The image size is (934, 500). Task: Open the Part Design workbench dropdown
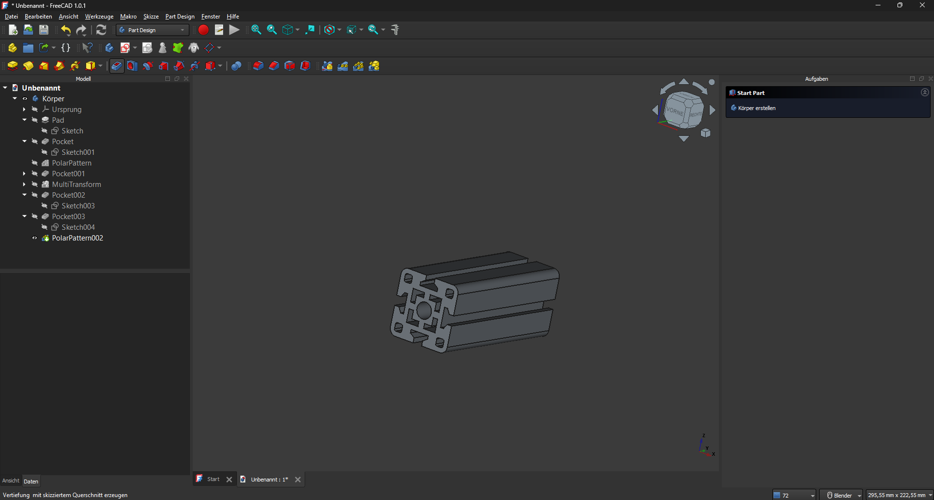(152, 30)
